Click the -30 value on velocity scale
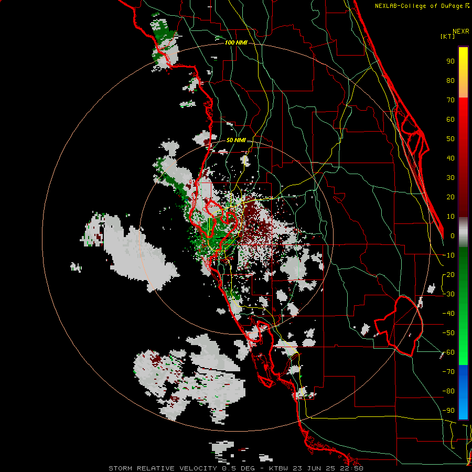The image size is (472, 472). [448, 294]
